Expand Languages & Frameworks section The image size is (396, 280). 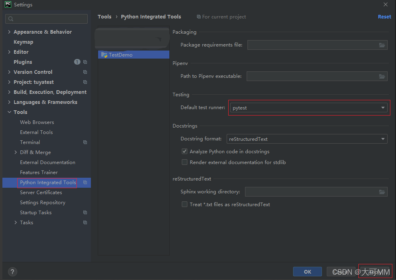[9, 102]
